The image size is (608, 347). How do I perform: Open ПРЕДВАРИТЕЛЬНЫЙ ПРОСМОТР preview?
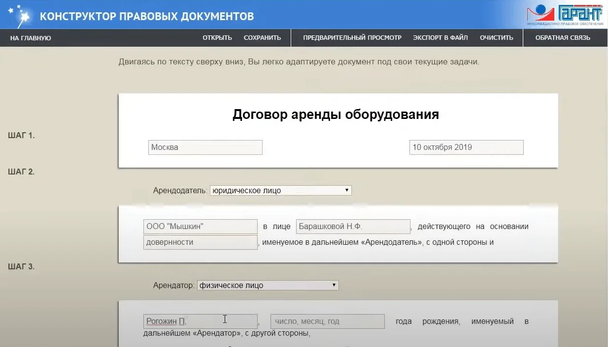click(x=352, y=38)
